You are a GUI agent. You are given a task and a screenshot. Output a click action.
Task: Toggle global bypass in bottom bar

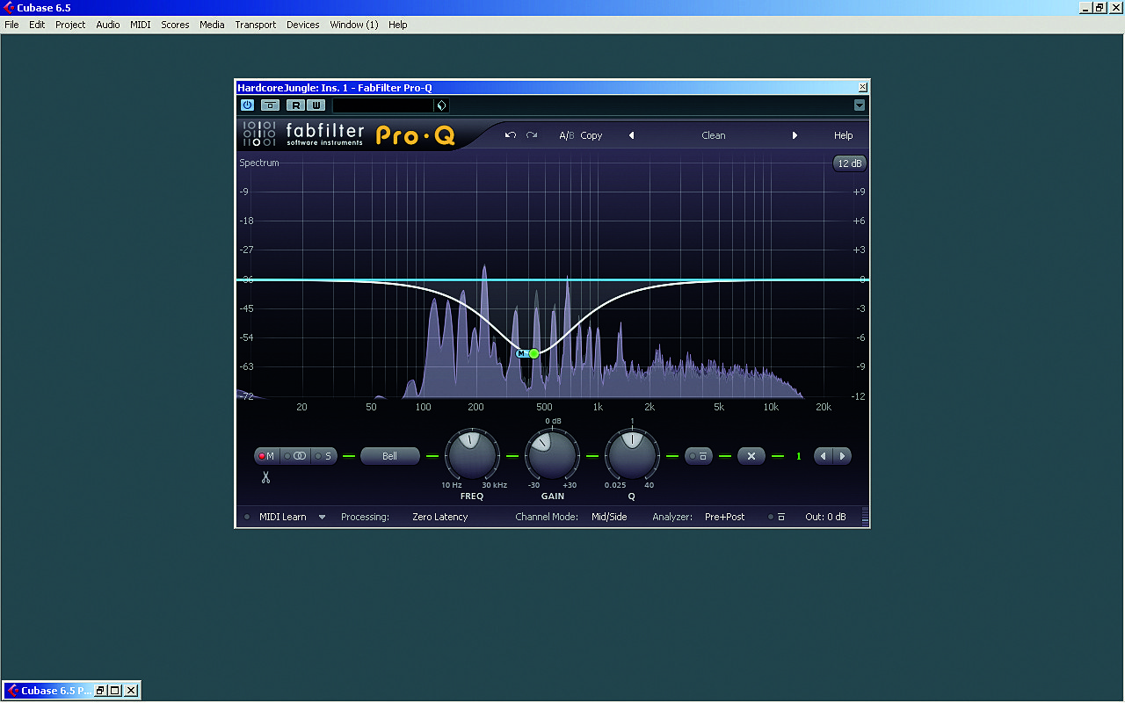(777, 517)
